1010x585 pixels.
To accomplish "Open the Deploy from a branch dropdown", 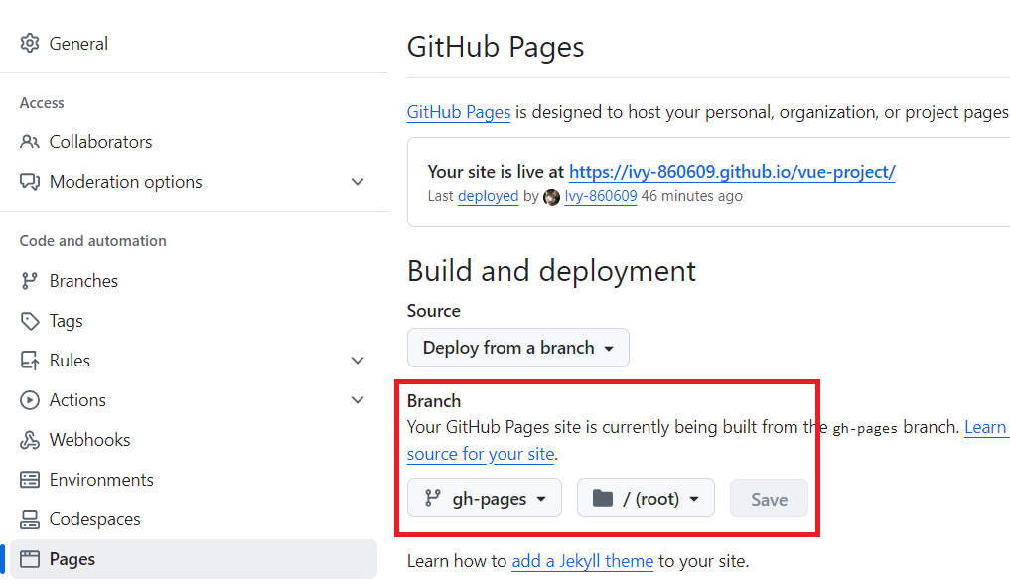I will 517,348.
